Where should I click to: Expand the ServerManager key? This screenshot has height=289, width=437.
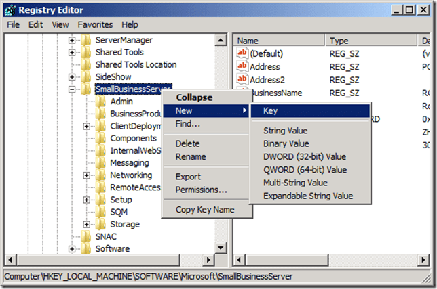(x=72, y=41)
